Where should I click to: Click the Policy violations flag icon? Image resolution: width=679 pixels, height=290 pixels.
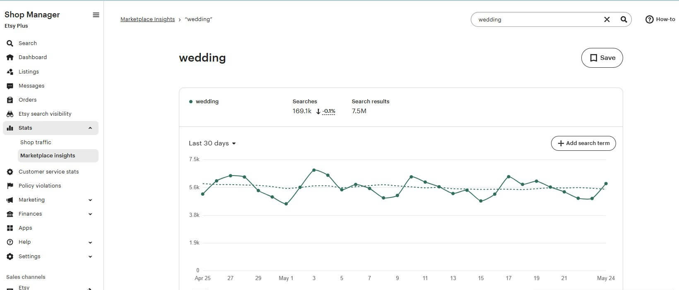pos(10,186)
